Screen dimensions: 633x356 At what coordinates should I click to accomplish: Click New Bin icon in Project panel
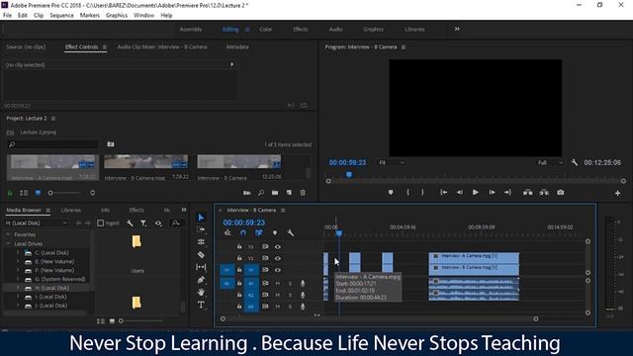click(x=275, y=193)
